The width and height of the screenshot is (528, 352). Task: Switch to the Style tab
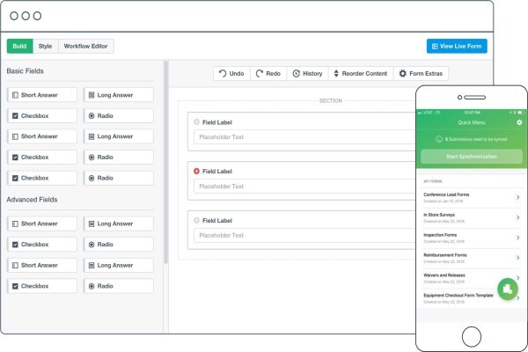[46, 46]
